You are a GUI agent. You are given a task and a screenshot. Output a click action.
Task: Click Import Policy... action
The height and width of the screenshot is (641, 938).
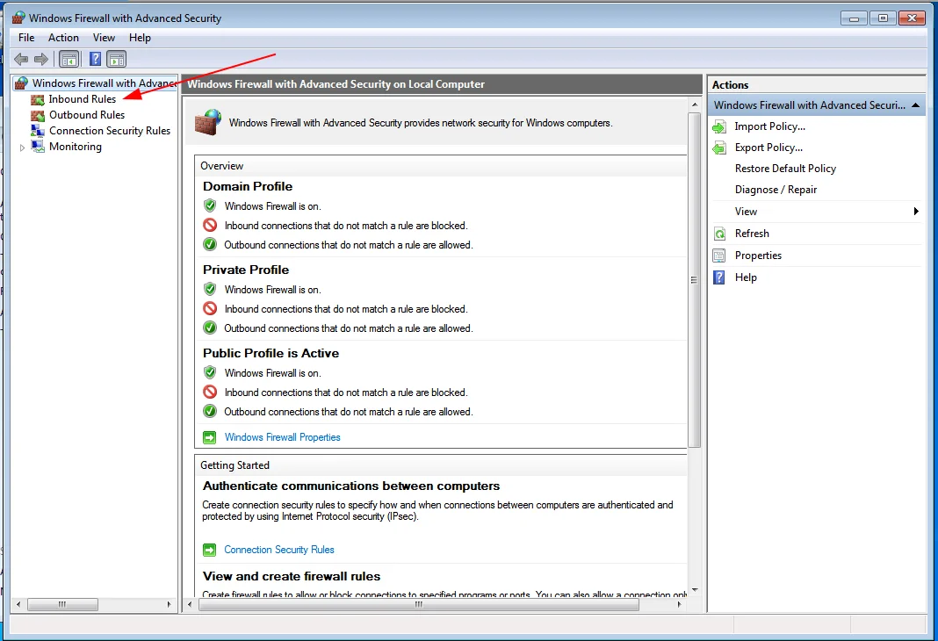point(770,126)
